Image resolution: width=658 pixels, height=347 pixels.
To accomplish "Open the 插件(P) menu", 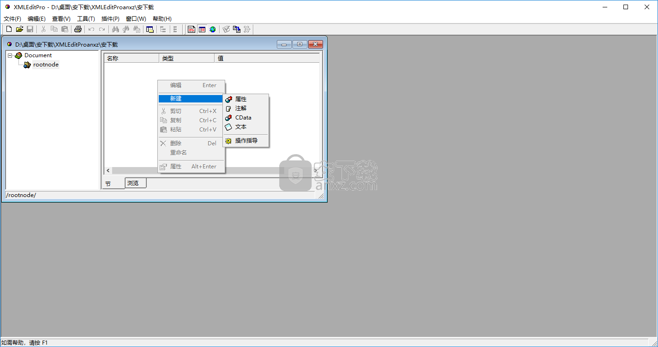I will tap(110, 19).
